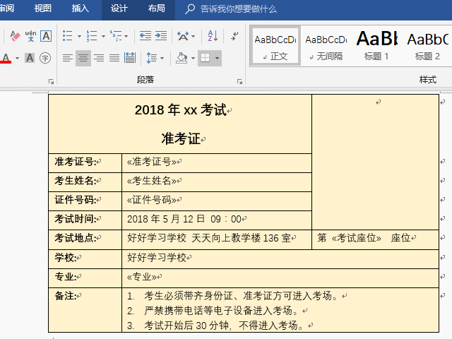Click the enclosed character (字) icon

point(45,58)
